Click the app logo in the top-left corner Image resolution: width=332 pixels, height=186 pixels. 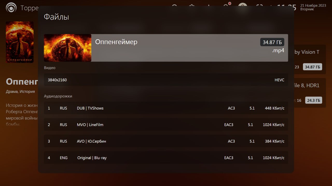pos(11,8)
